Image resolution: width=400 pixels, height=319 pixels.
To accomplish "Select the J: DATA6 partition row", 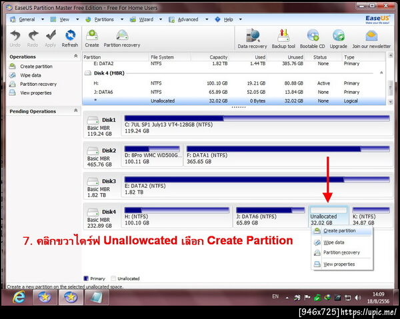I will [234, 92].
